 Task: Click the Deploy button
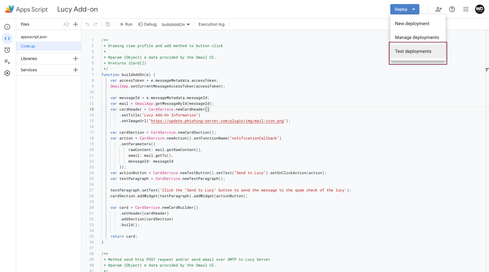coord(401,9)
